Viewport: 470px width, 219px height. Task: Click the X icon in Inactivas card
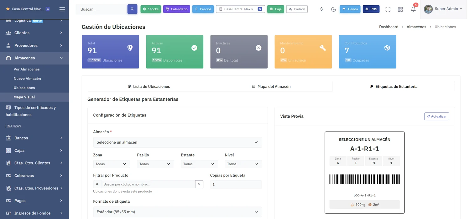pyautogui.click(x=258, y=48)
